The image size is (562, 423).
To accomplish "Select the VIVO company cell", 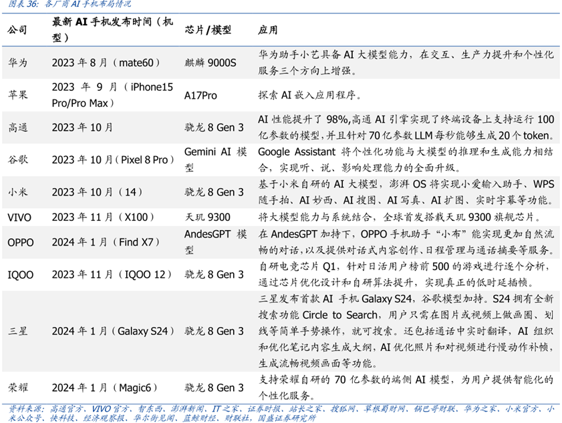I will coord(19,217).
